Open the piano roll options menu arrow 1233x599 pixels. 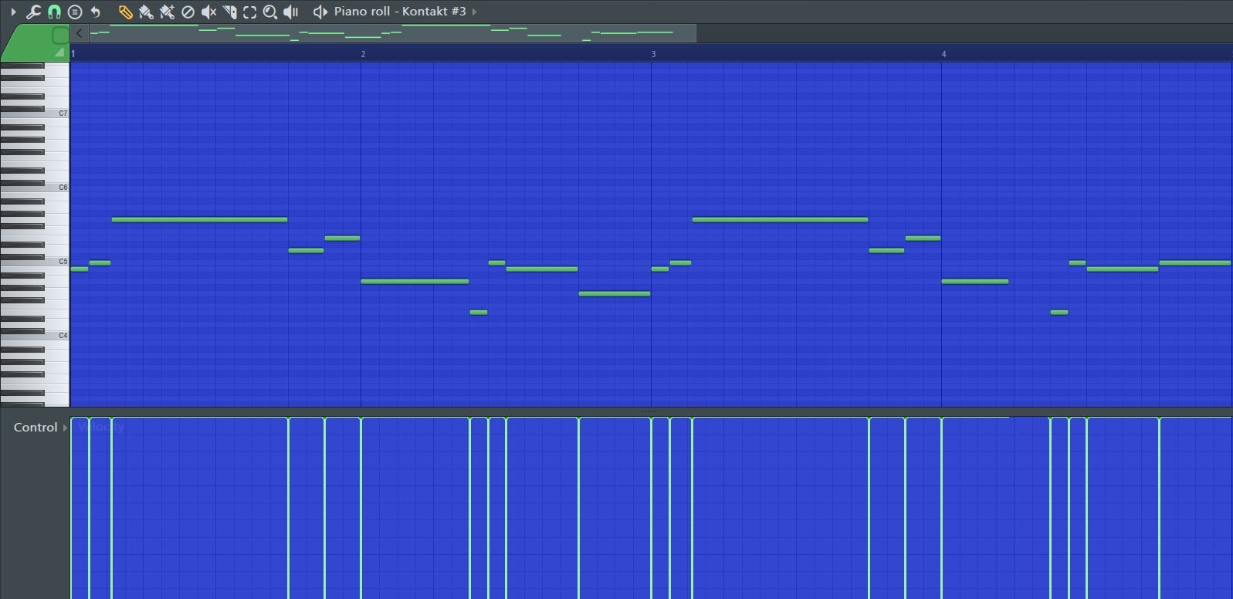pyautogui.click(x=13, y=12)
